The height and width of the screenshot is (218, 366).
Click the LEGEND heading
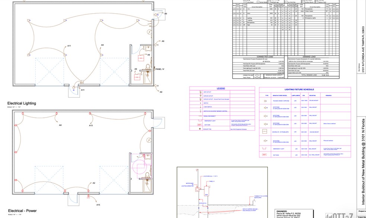(x=221, y=88)
